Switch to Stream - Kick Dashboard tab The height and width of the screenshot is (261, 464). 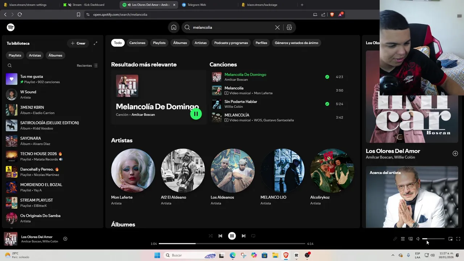[x=88, y=5]
